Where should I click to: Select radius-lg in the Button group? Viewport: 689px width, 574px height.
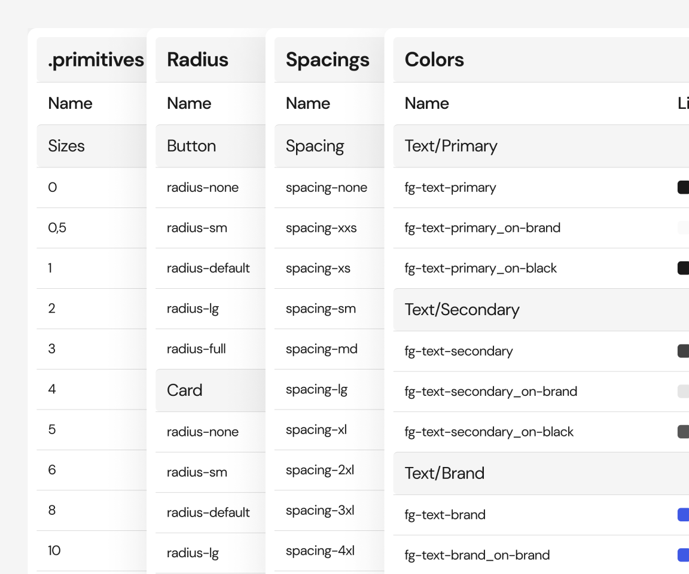tap(211, 309)
